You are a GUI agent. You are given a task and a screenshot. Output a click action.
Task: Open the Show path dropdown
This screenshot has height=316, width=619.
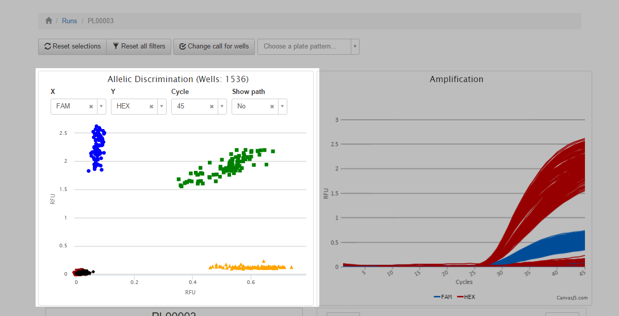(x=283, y=106)
